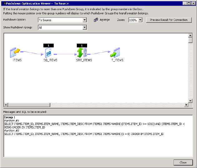Click Preview Result for Connection button
197x168 pixels.
pyautogui.click(x=169, y=20)
